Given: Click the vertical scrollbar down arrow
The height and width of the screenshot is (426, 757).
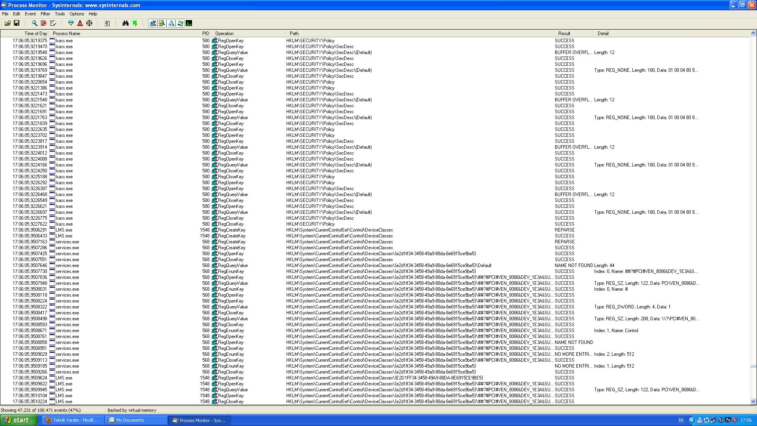Looking at the screenshot, I should point(753,401).
